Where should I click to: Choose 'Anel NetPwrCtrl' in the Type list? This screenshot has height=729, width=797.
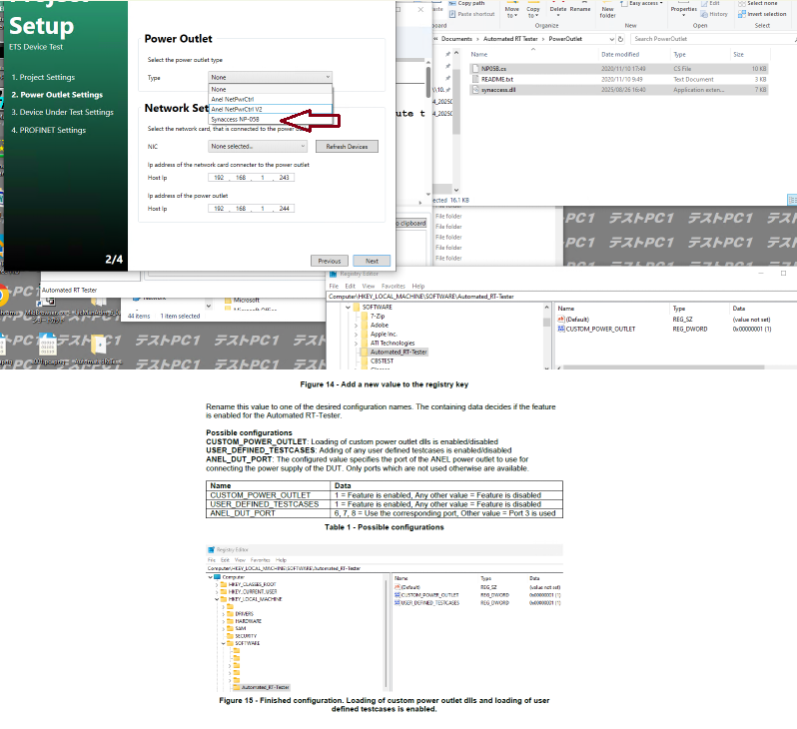coord(271,100)
